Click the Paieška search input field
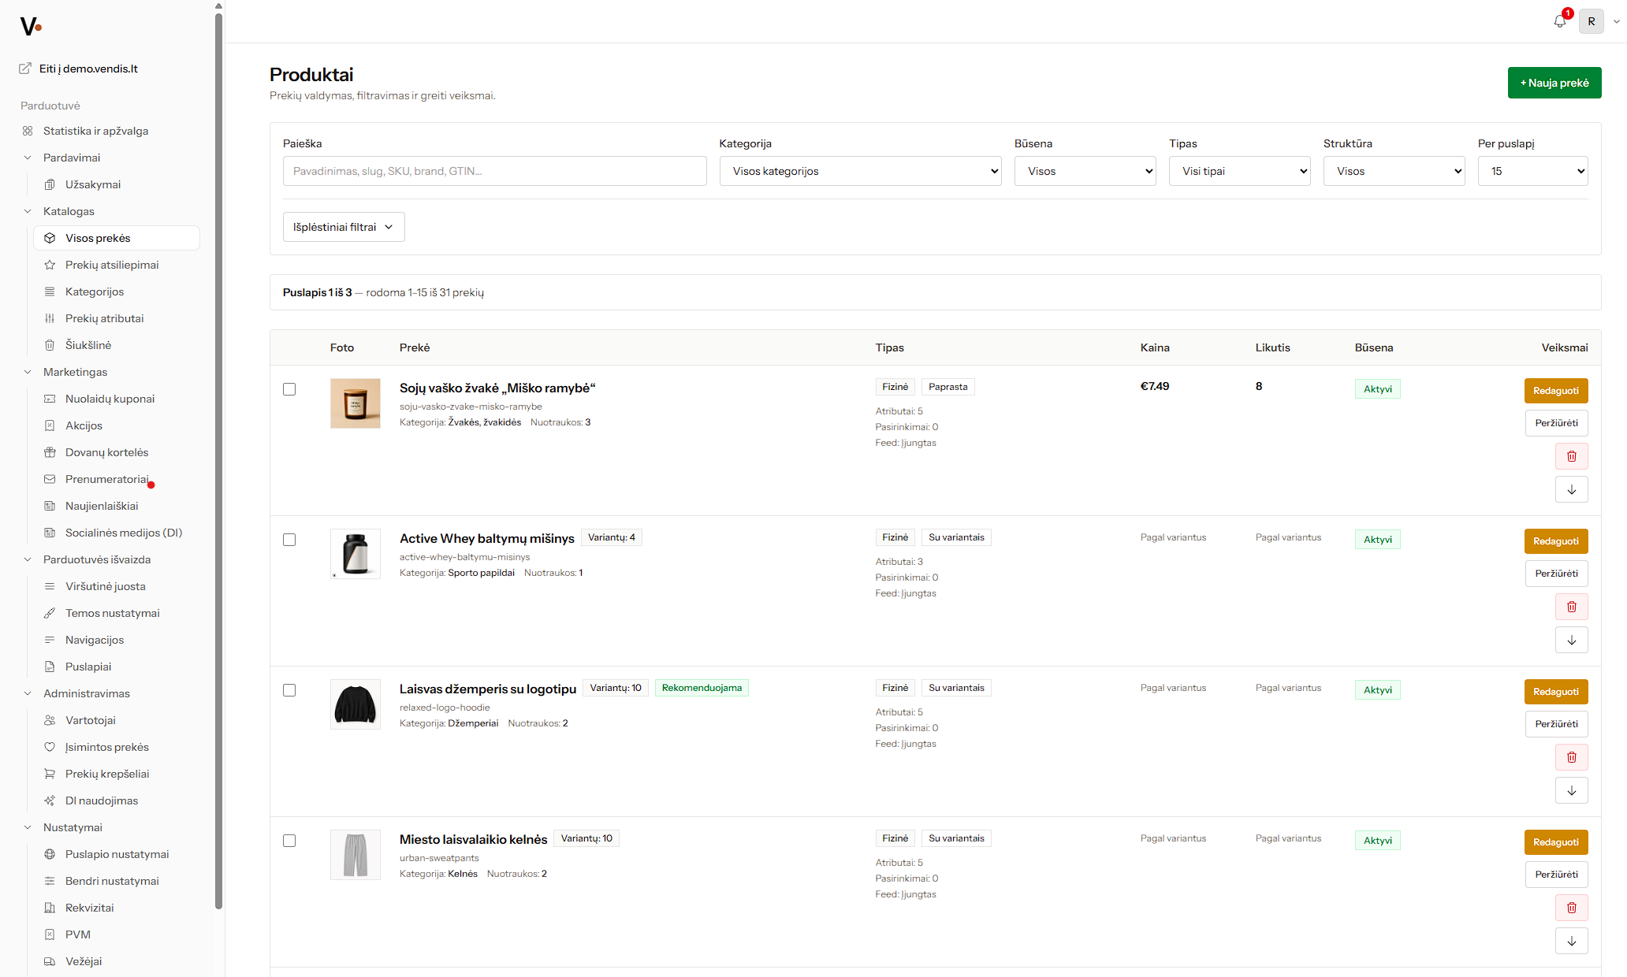This screenshot has height=977, width=1627. [x=494, y=171]
